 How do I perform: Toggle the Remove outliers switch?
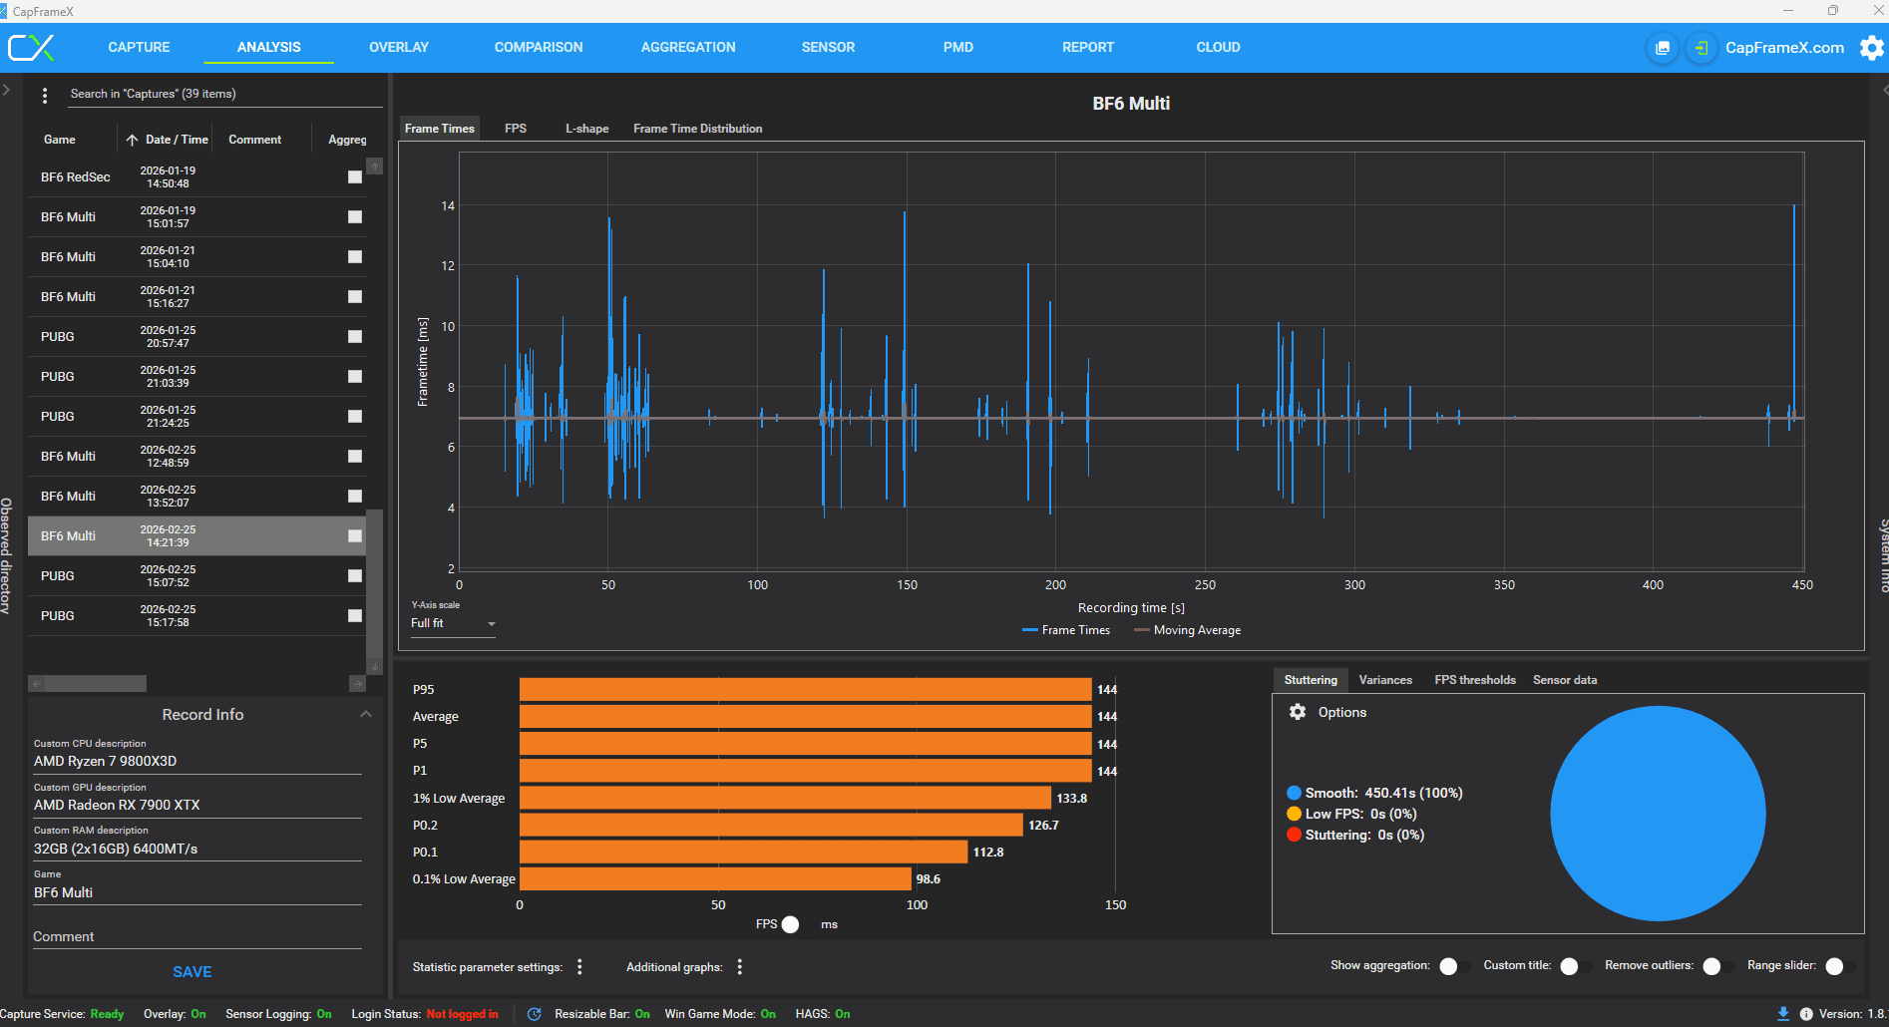click(1718, 966)
